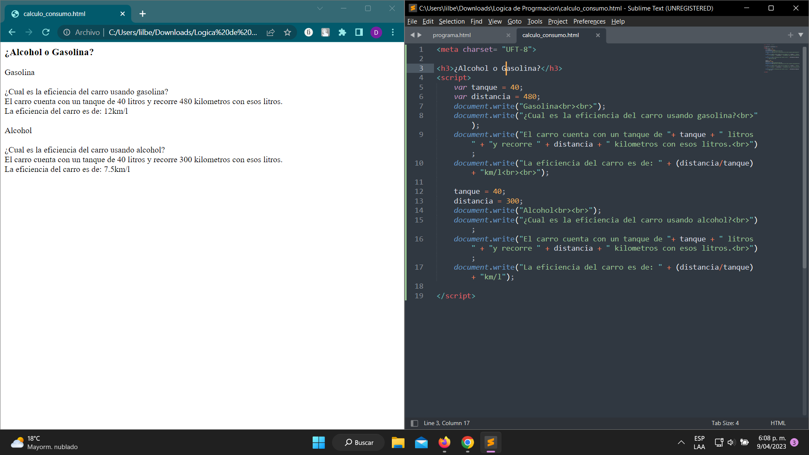Open the Selection menu

451,21
